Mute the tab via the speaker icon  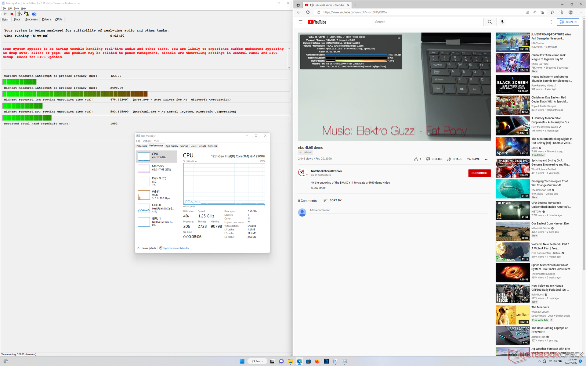click(312, 5)
